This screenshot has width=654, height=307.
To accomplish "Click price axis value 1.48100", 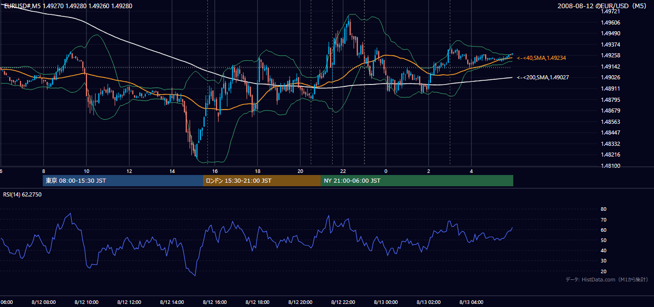I will click(610, 166).
